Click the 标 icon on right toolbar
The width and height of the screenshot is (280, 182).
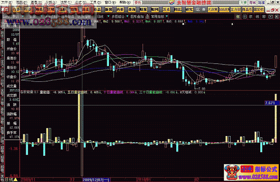pos(238,16)
